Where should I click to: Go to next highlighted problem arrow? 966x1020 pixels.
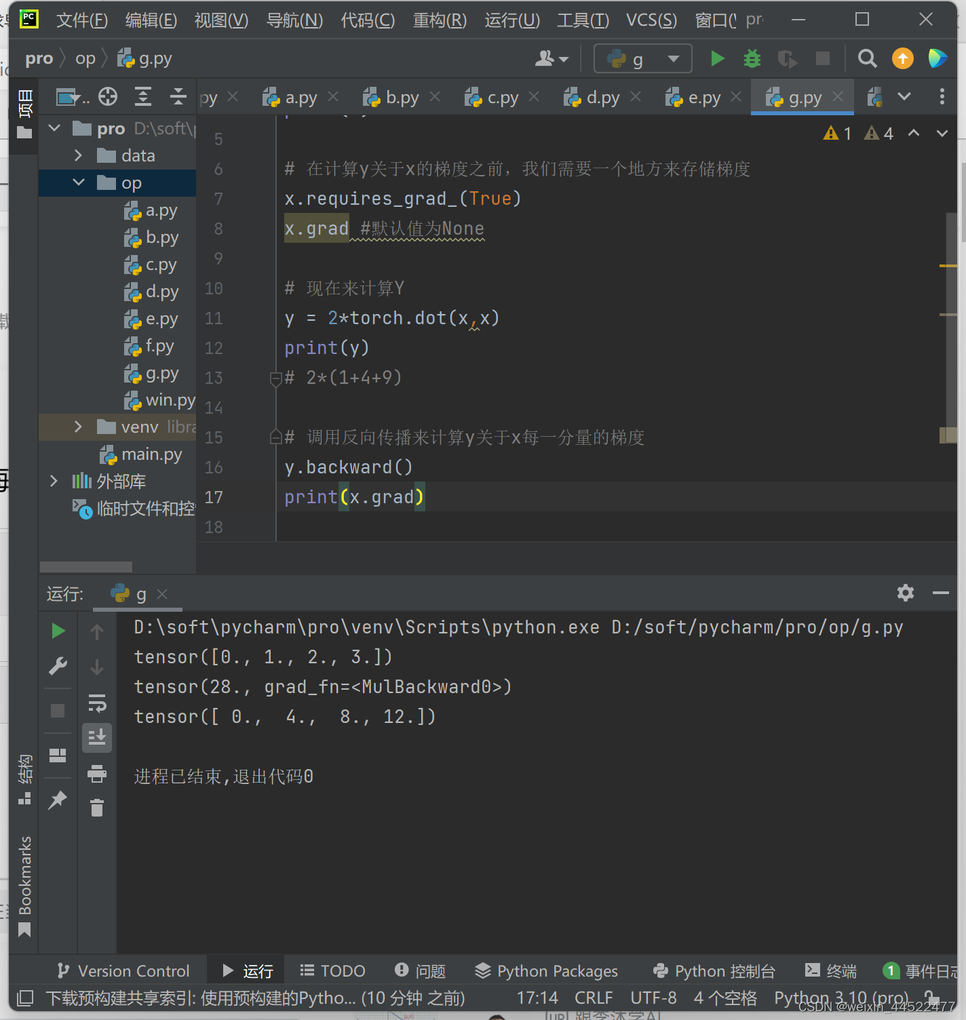(942, 134)
